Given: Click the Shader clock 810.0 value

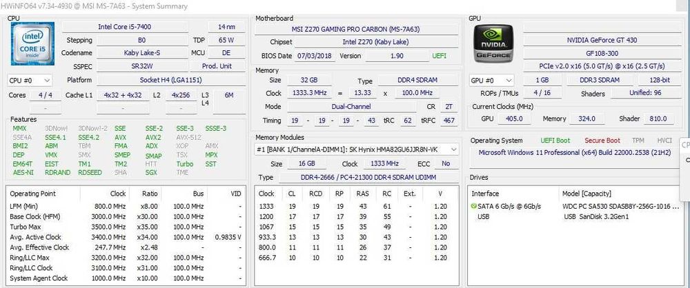Looking at the screenshot, I should click(658, 119).
